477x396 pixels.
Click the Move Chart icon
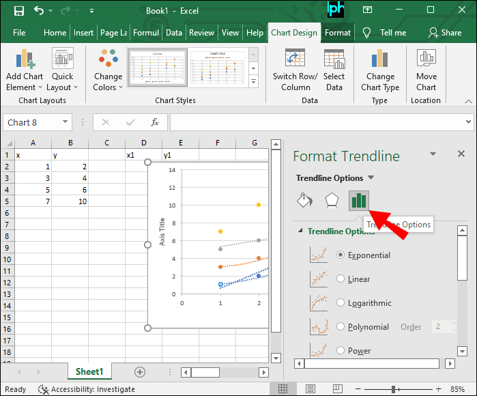coord(426,59)
